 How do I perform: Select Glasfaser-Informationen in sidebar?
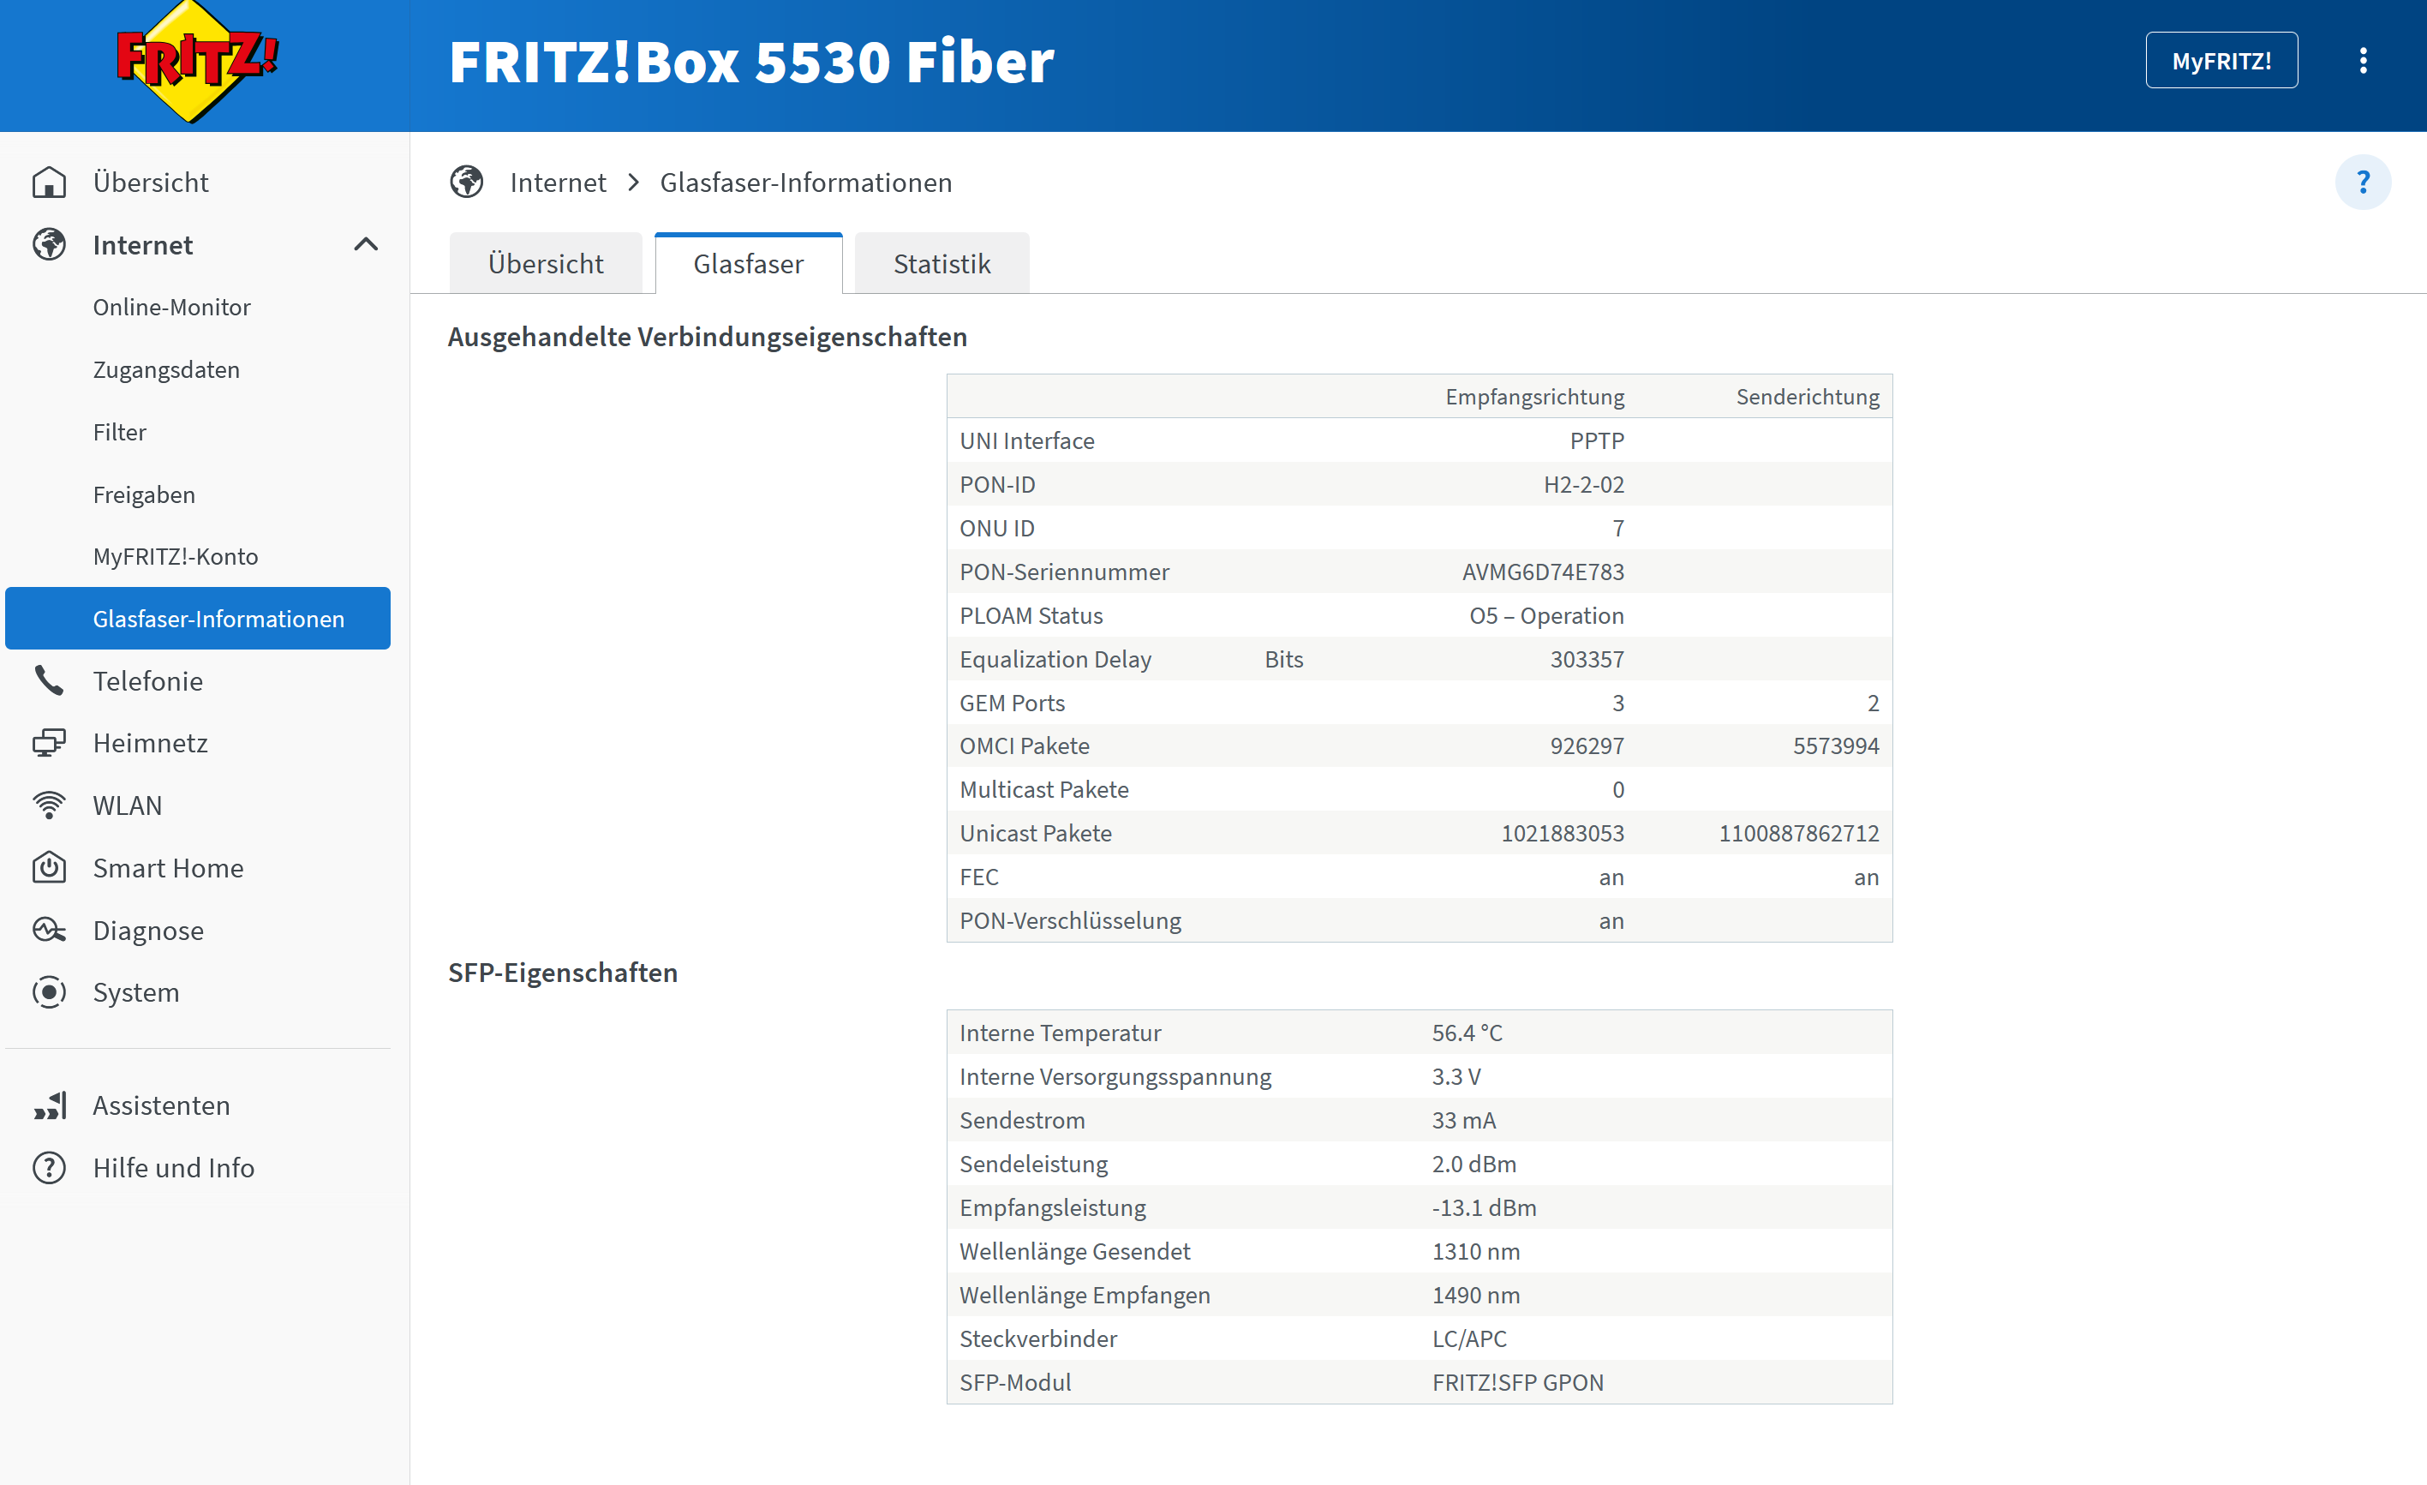pyautogui.click(x=198, y=619)
